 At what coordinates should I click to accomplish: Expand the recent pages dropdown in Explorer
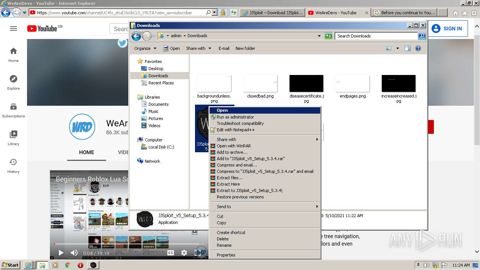pos(154,36)
